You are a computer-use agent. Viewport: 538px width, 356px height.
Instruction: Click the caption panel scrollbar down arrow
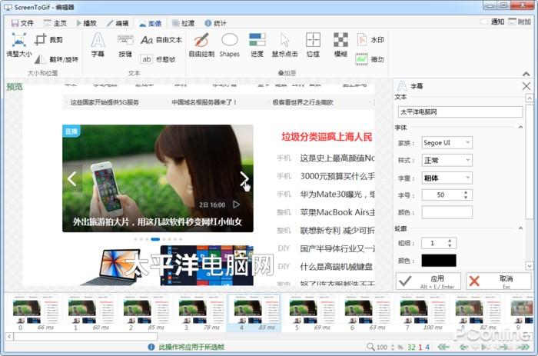[x=530, y=266]
